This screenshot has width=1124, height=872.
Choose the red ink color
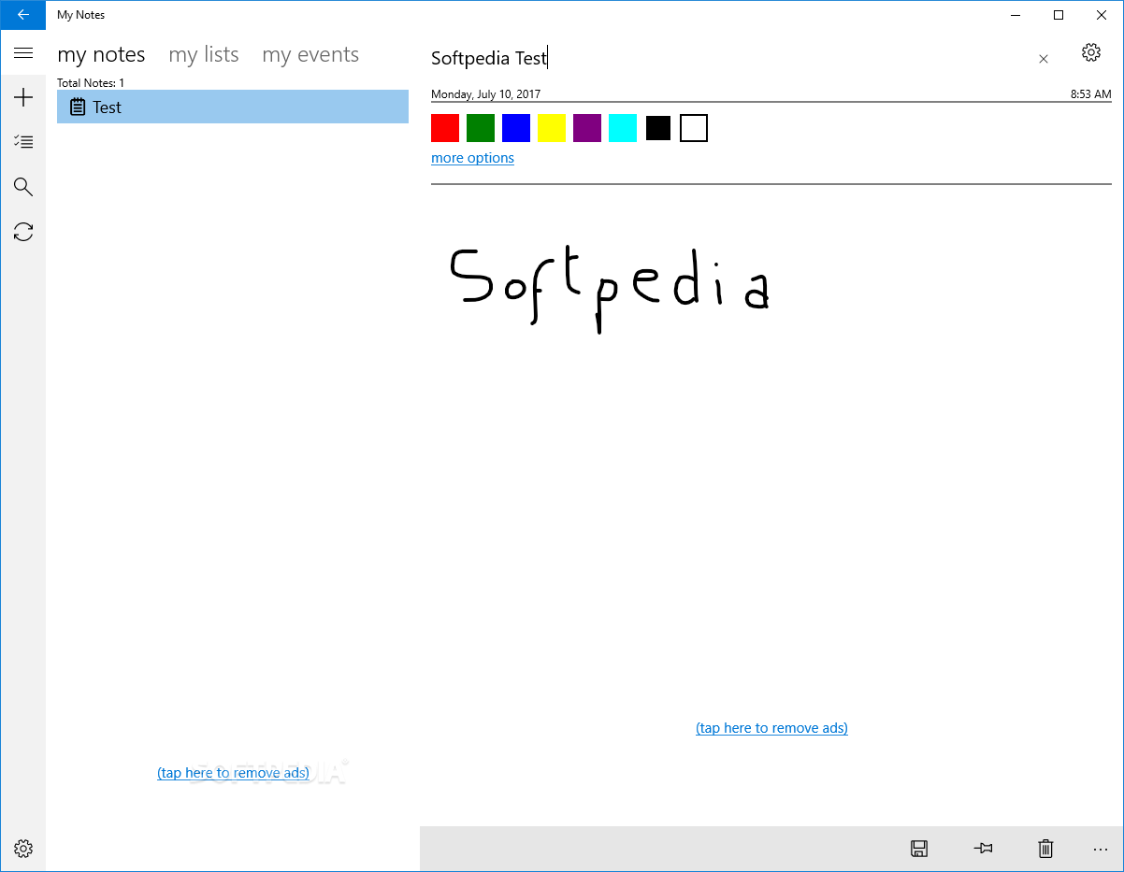pos(445,128)
